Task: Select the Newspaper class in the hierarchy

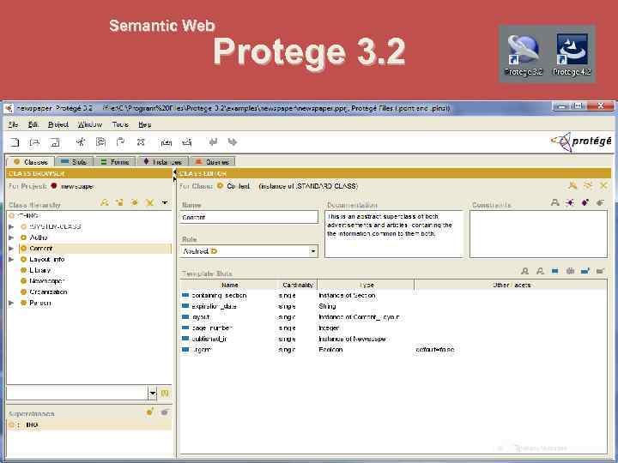Action: click(46, 281)
